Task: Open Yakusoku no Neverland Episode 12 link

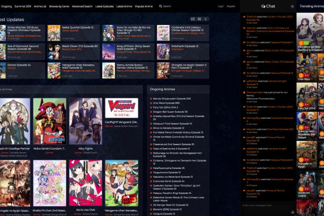Action: point(173,177)
